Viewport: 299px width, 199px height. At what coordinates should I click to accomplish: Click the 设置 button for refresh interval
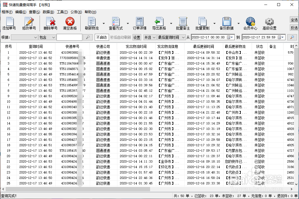pos(136,37)
